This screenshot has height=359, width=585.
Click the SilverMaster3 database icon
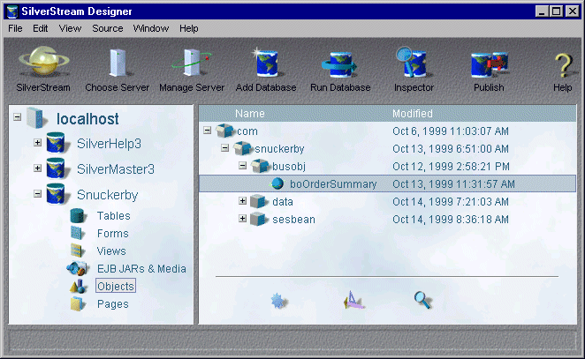57,168
